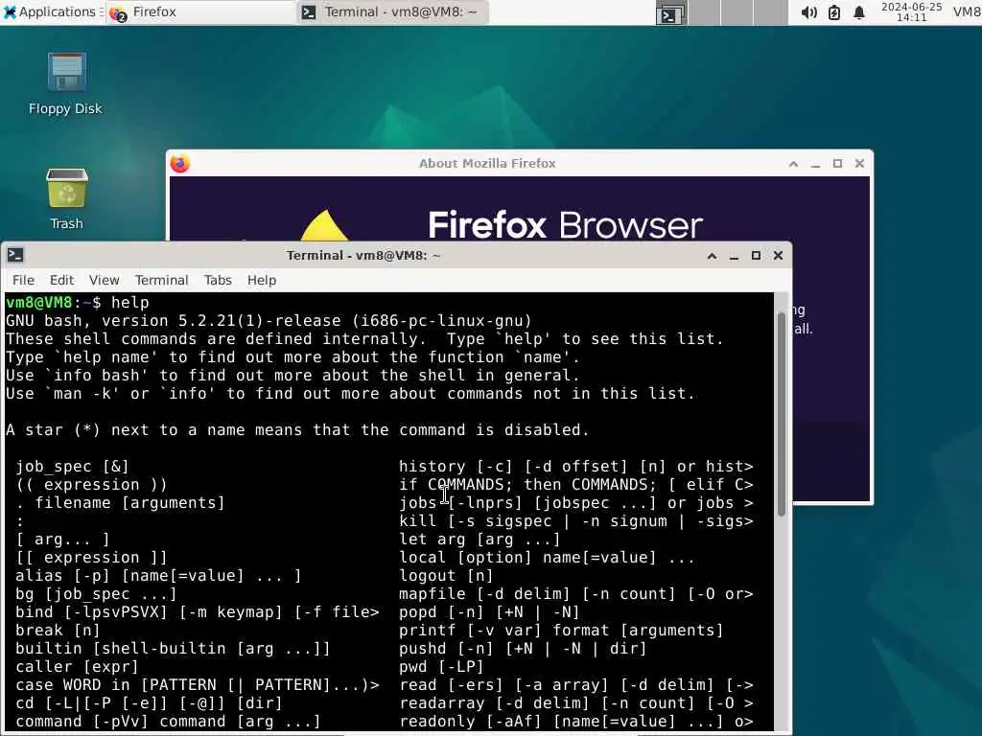Open the View menu in Terminal

click(x=104, y=281)
